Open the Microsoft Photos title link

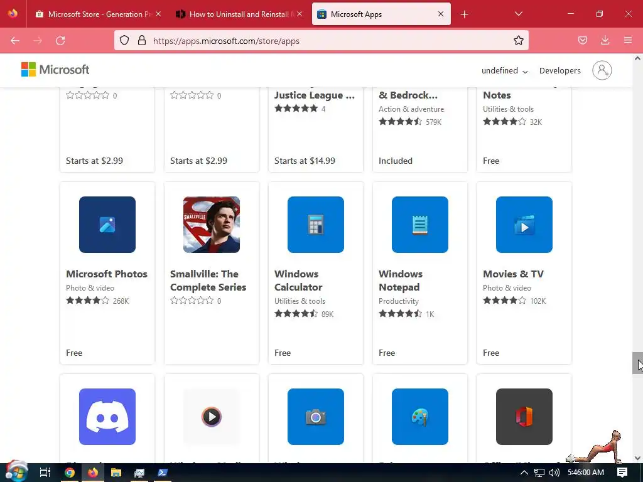point(107,274)
